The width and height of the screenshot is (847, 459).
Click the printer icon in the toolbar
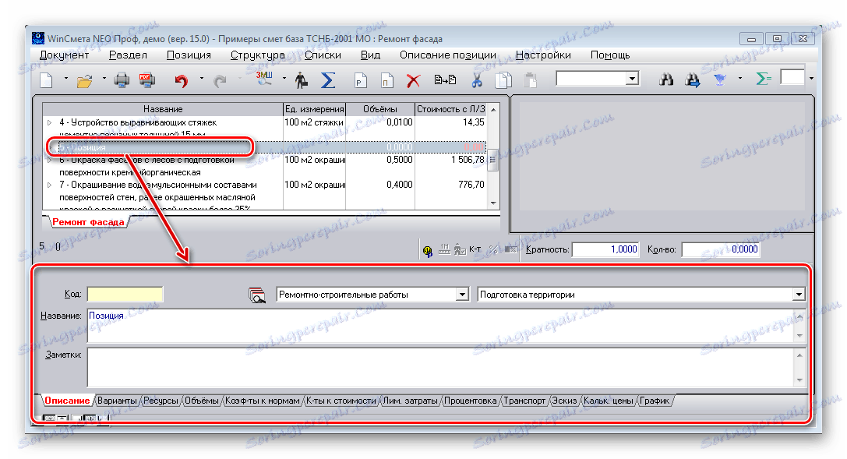(x=122, y=80)
